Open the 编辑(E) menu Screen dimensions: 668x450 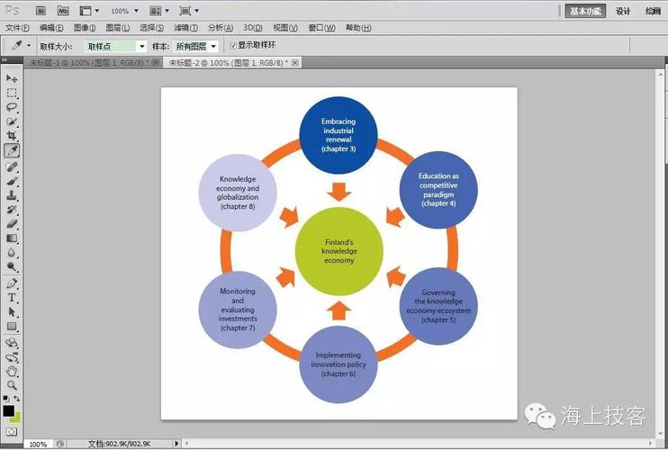51,28
